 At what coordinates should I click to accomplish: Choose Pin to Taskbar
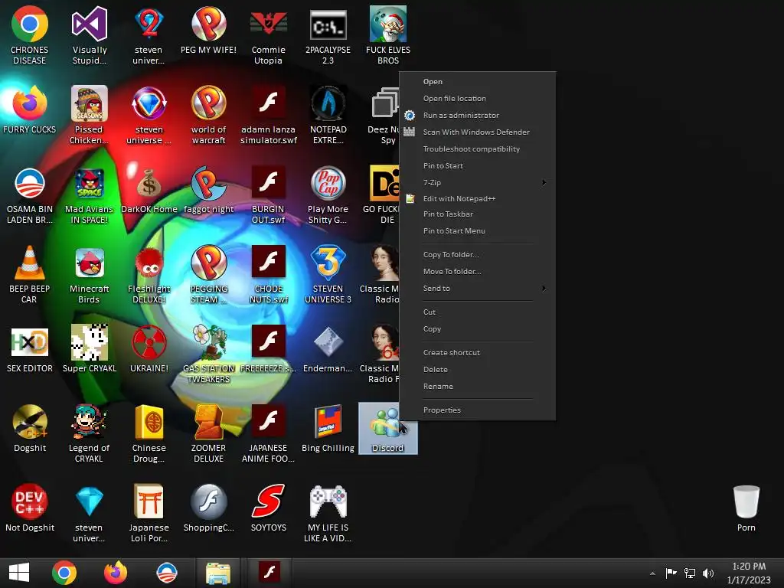(478, 214)
